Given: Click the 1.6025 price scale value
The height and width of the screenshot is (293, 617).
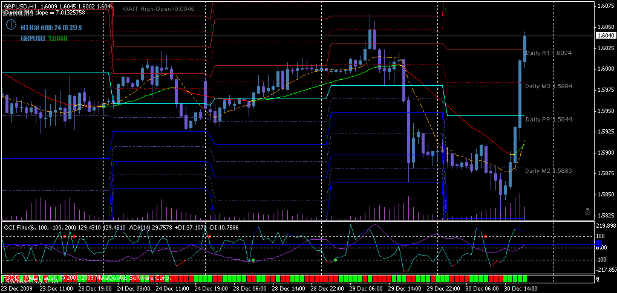Looking at the screenshot, I should pyautogui.click(x=606, y=48).
